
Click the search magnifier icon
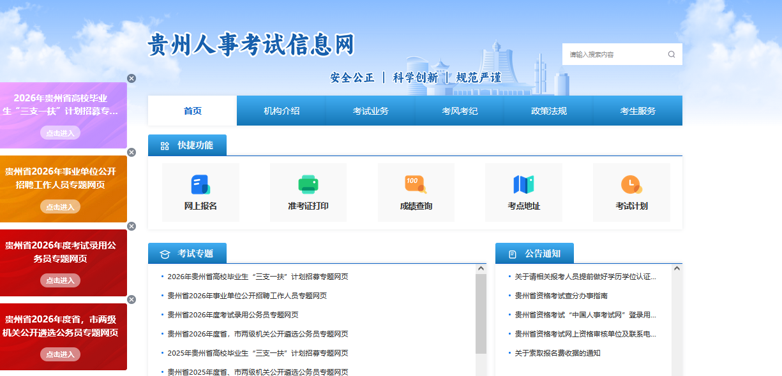click(x=672, y=54)
